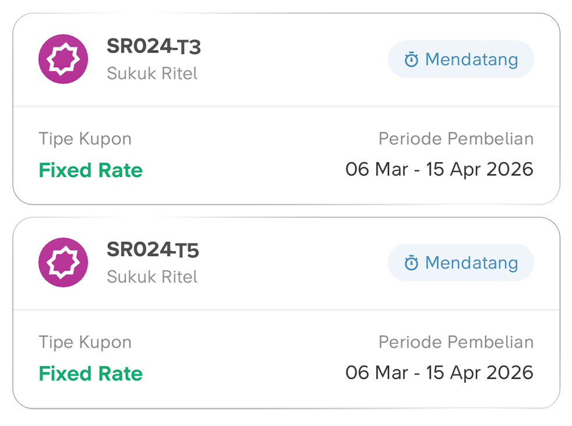Click the Fixed Rate value in SR024-T5 card

coord(90,373)
